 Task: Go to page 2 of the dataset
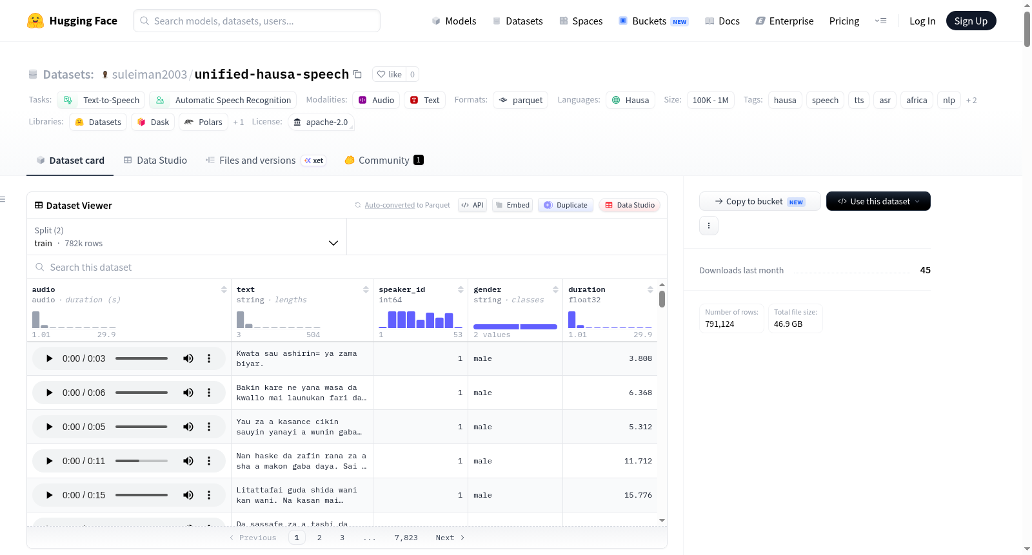(319, 538)
